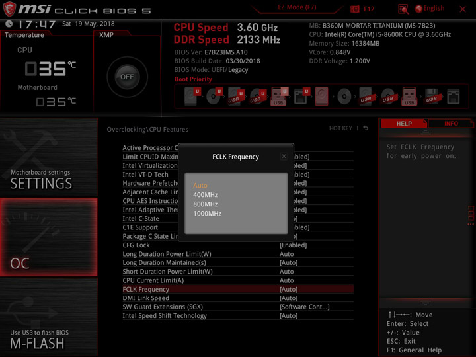The image size is (476, 357).
Task: Open Intel Speed Shift Technology [Auto] value
Action: [288, 316]
